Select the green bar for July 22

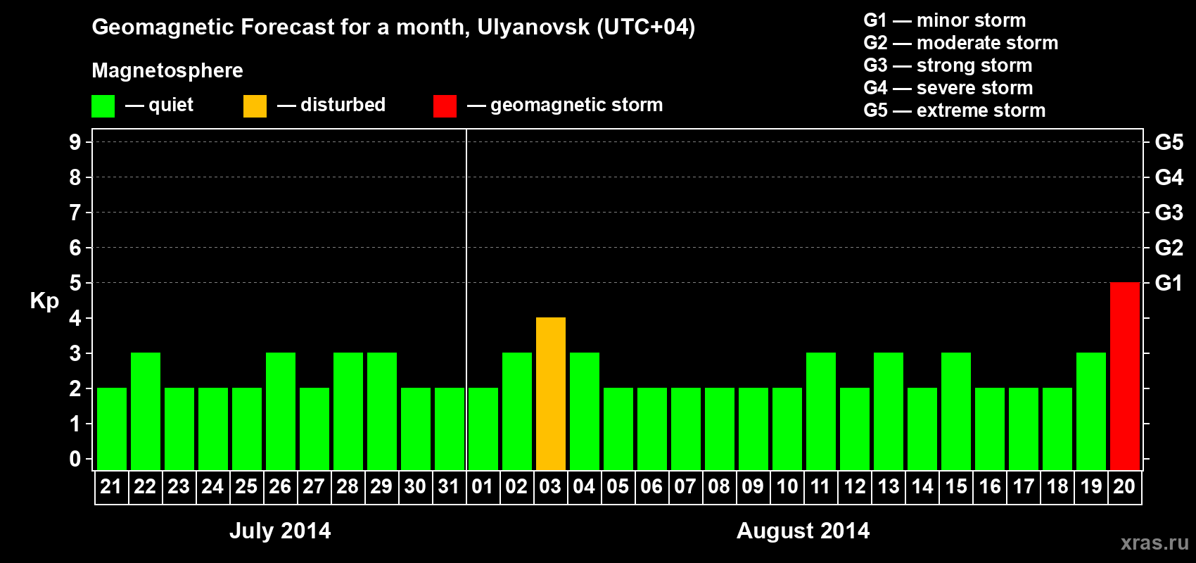tap(145, 411)
